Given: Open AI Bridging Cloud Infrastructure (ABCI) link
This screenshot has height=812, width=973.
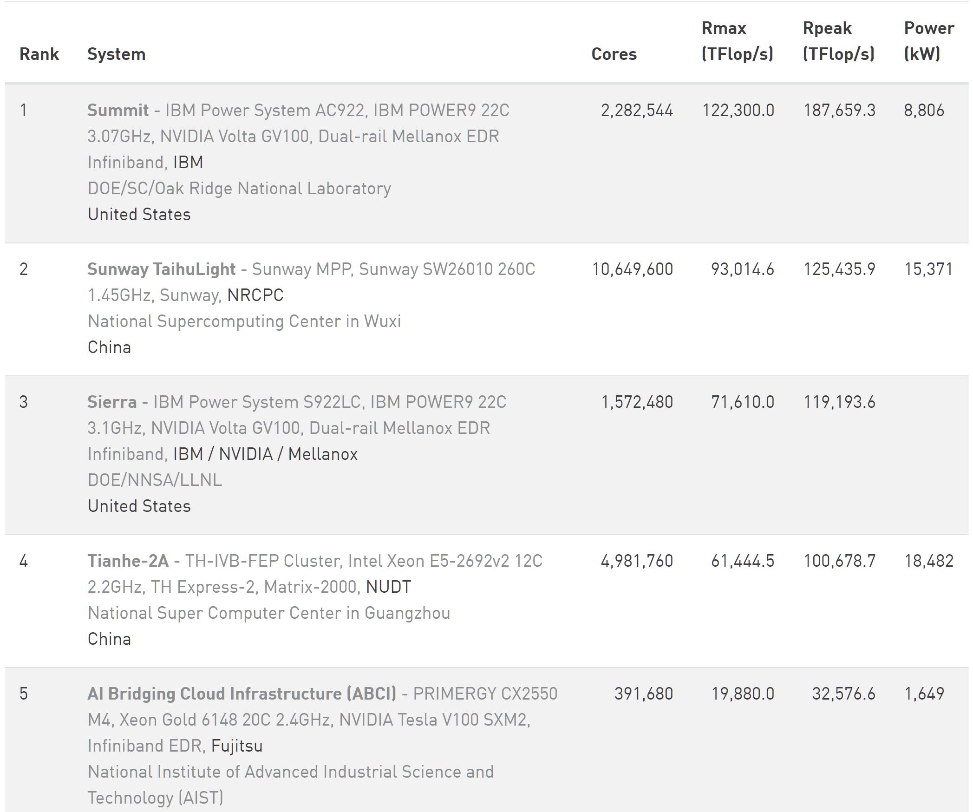Looking at the screenshot, I should tap(242, 694).
